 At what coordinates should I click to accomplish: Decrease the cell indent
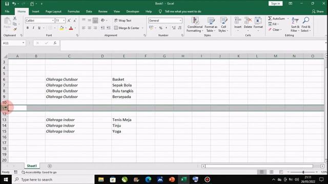102,28
